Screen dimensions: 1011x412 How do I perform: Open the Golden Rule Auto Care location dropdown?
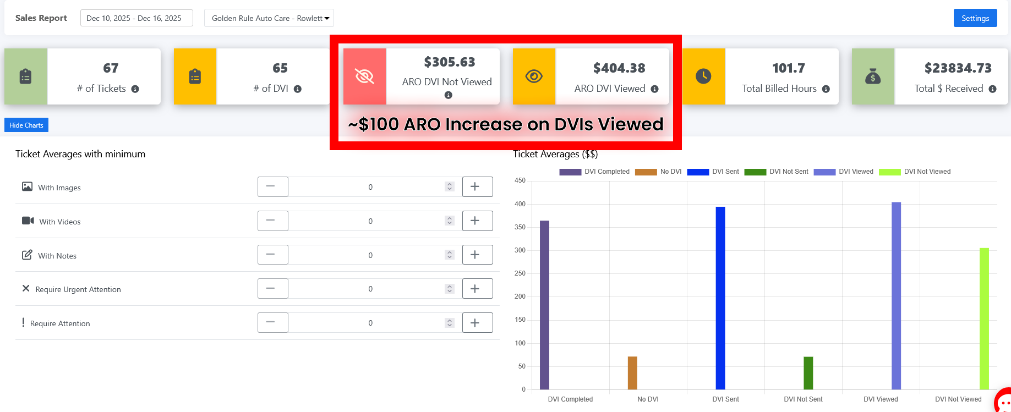click(269, 18)
